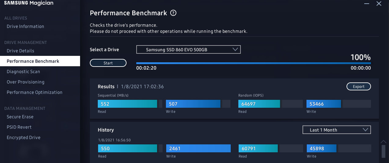Open Drive Information in the sidebar

(x=25, y=27)
